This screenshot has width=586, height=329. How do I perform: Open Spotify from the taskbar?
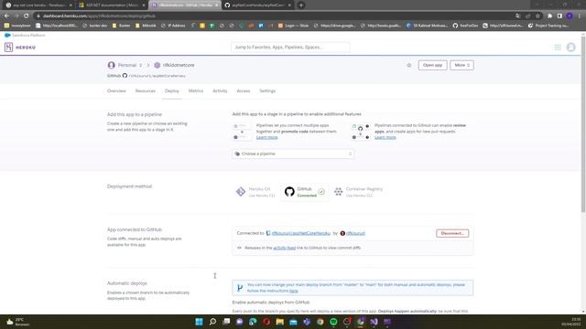(333, 322)
